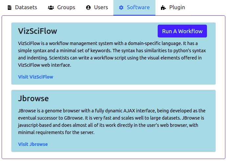
Task: Click the JBrowse genome browser description
Action: pyautogui.click(x=112, y=122)
